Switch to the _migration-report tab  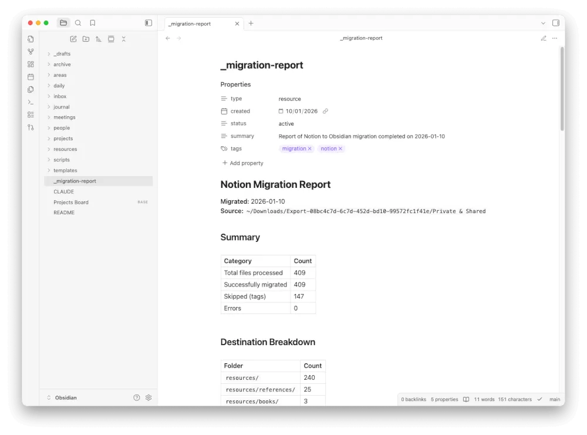coord(191,23)
